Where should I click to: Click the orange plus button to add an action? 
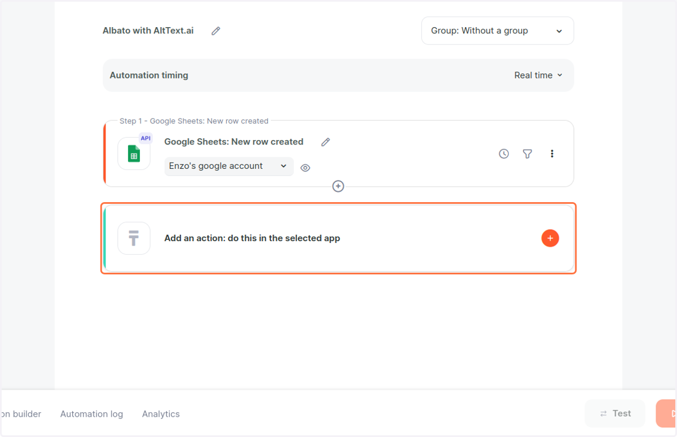[550, 238]
